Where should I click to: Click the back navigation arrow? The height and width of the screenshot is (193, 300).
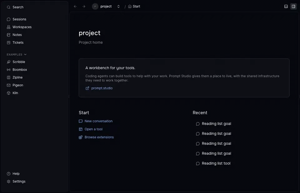coord(75,7)
